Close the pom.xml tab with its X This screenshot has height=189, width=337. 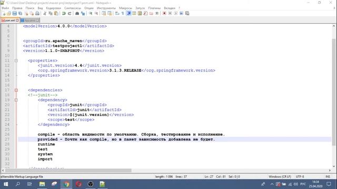click(17, 20)
